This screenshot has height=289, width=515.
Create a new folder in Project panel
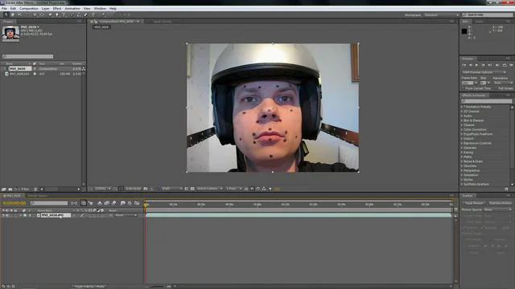click(10, 189)
